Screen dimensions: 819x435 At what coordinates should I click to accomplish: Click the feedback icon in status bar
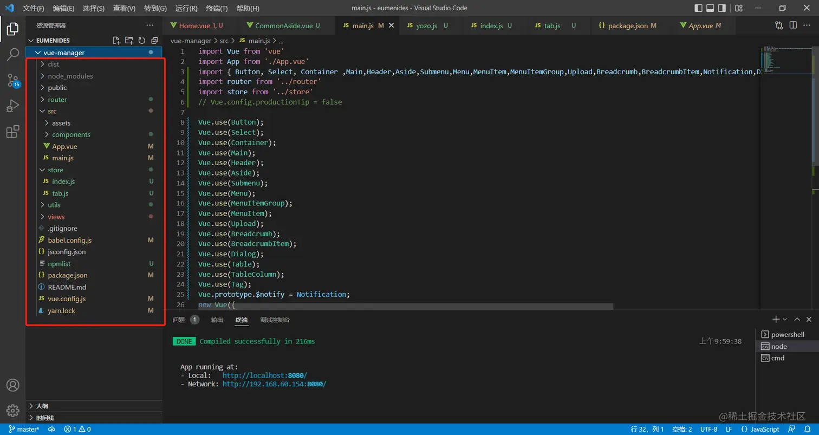click(792, 430)
